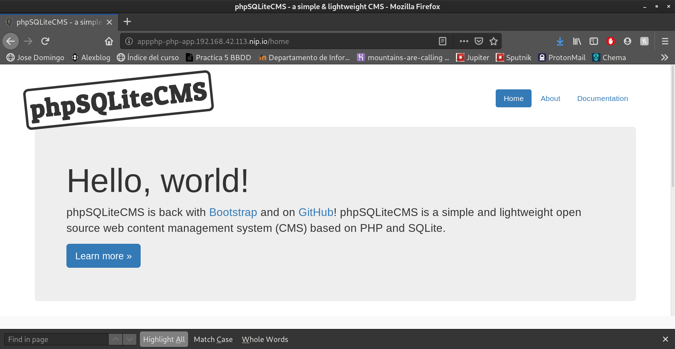Toggle reader view icon in address bar
This screenshot has width=675, height=349.
pos(443,41)
